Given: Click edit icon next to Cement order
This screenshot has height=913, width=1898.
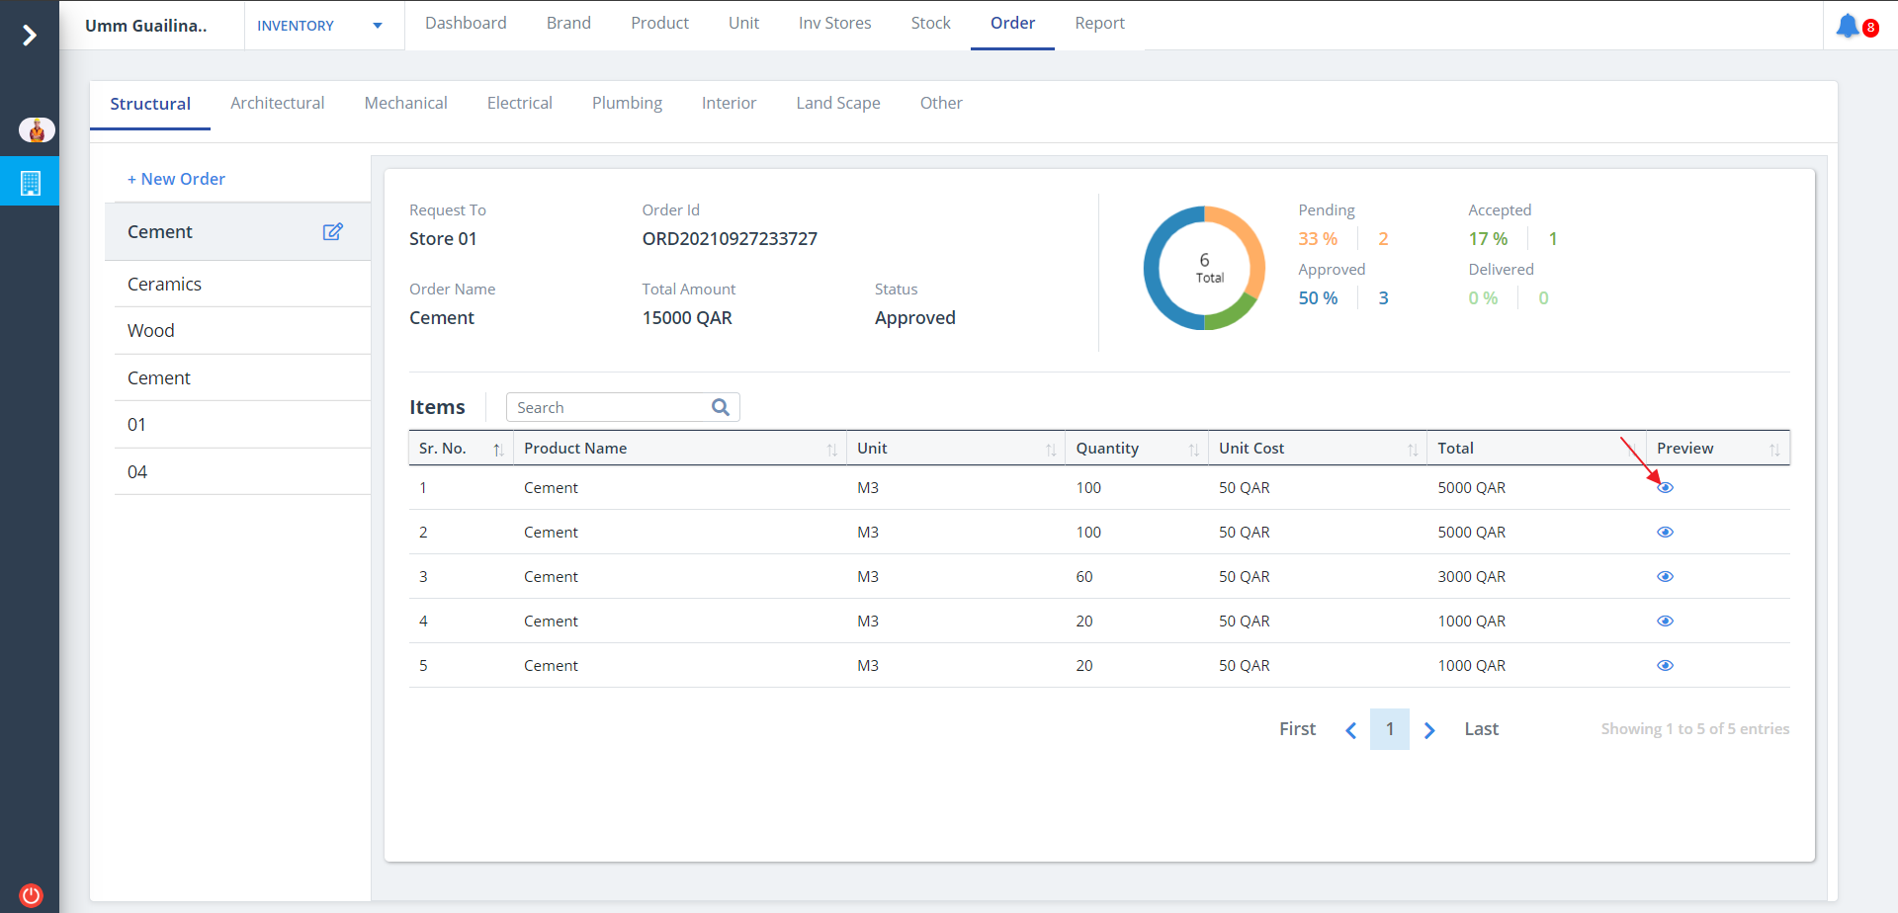Looking at the screenshot, I should click(332, 231).
